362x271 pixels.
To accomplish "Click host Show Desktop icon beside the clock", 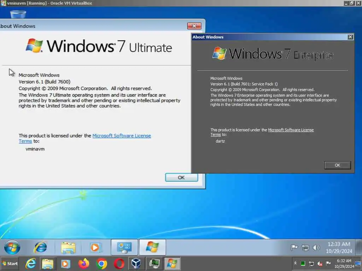I will coord(358,264).
